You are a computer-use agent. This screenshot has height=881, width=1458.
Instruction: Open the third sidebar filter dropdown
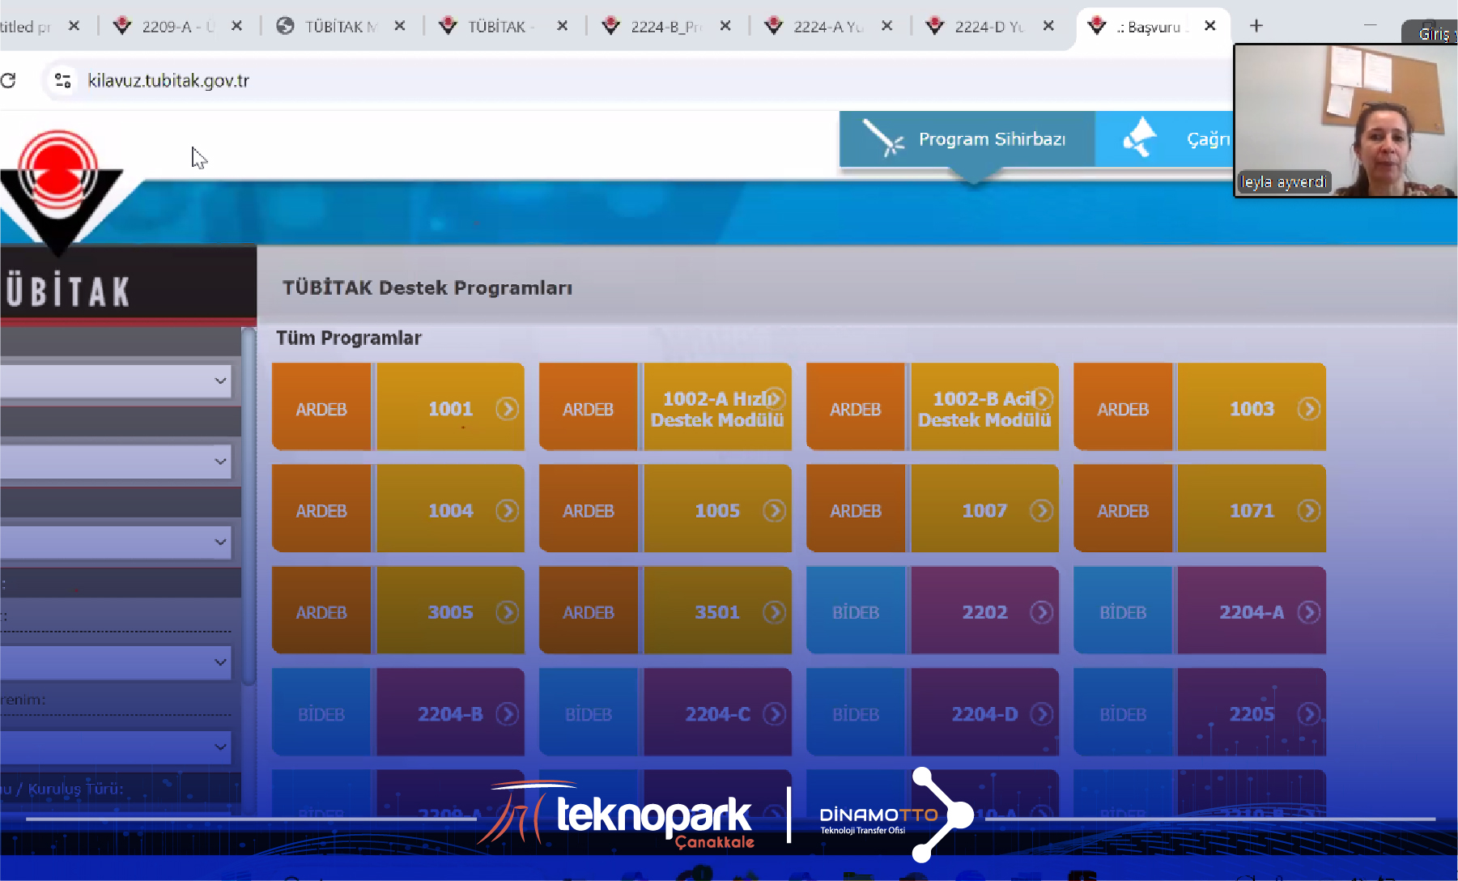(x=116, y=542)
